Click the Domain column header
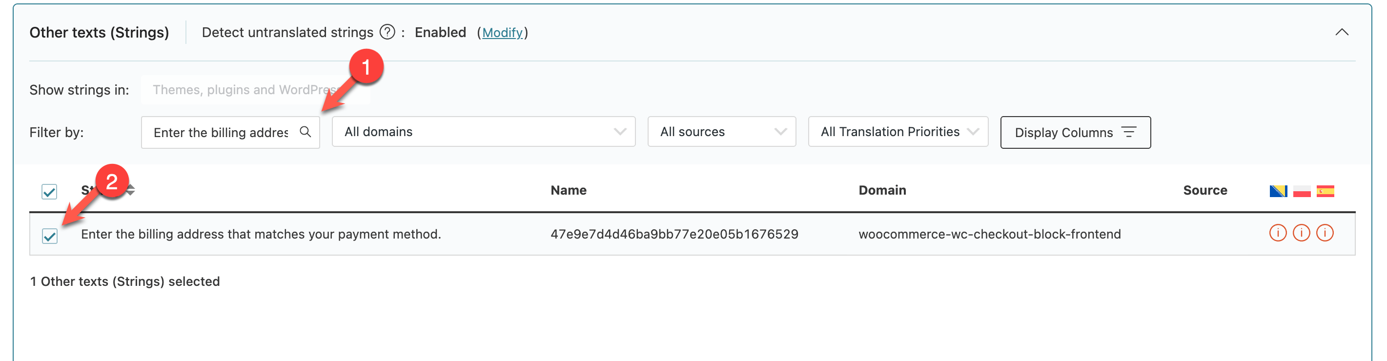Viewport: 1387px width, 361px height. click(882, 190)
